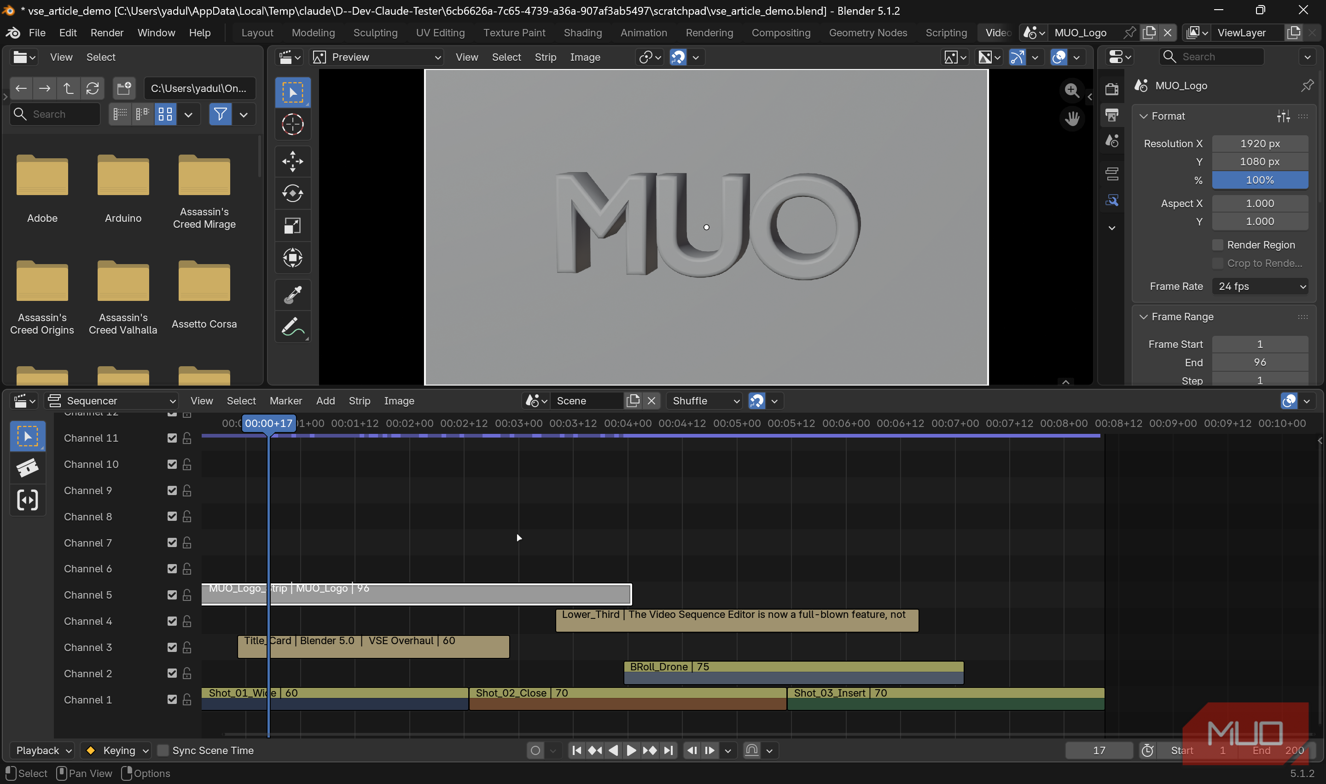
Task: Select the BRoll_Drone strip
Action: pos(793,673)
